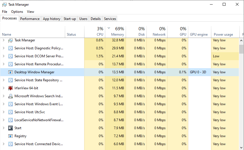Click the Windows Event Log service icon

[x=11, y=104]
